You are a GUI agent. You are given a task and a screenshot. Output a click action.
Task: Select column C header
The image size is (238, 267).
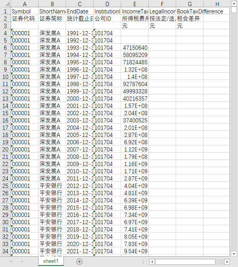pyautogui.click(x=80, y=4)
